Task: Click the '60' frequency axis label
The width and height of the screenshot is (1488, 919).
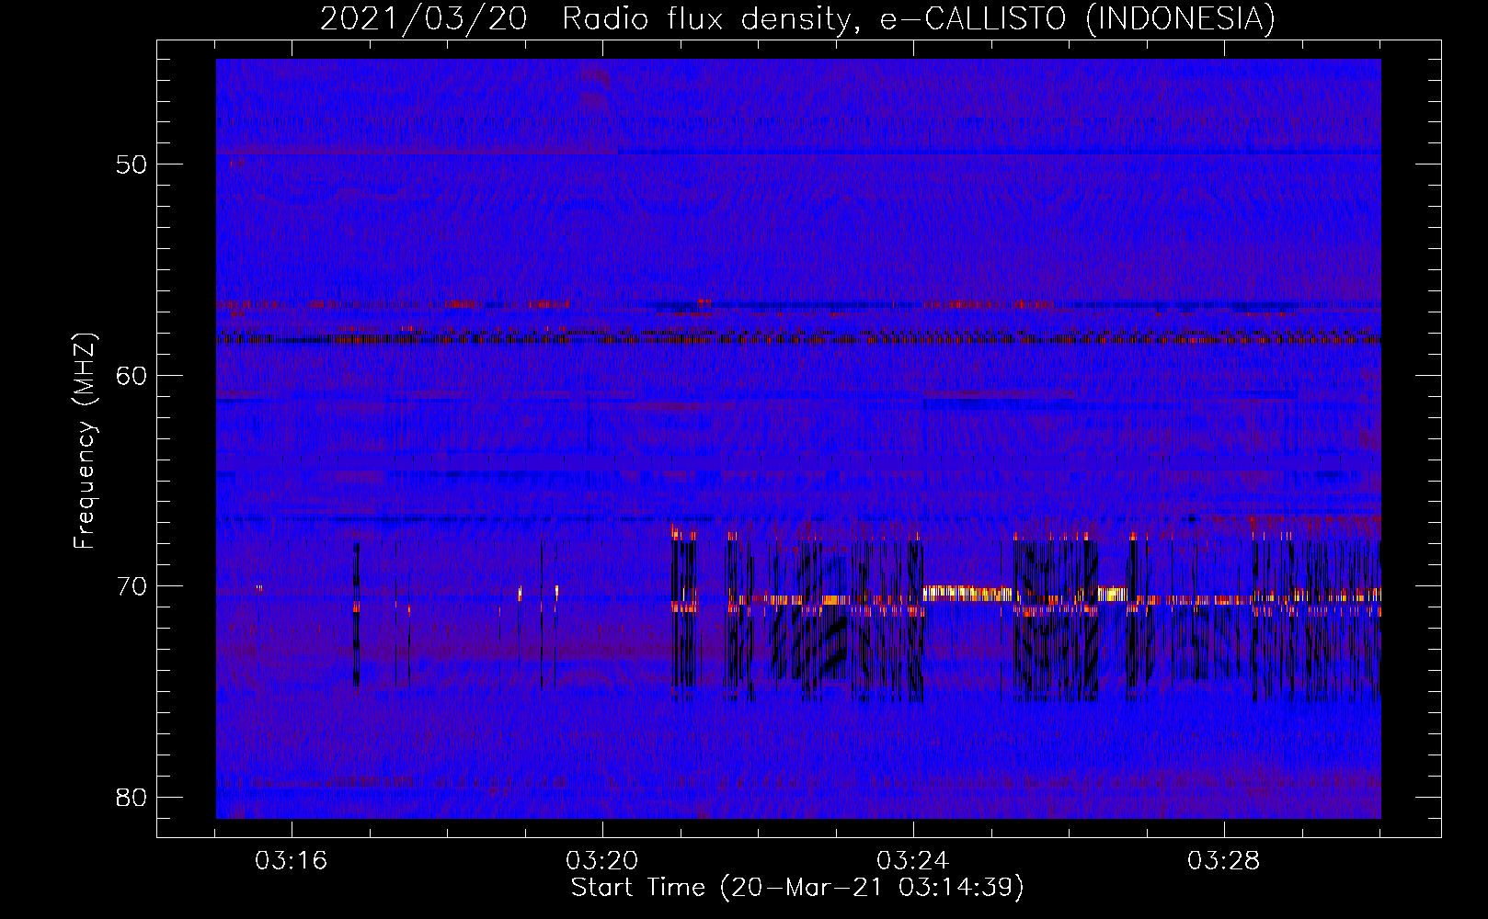Action: (132, 375)
